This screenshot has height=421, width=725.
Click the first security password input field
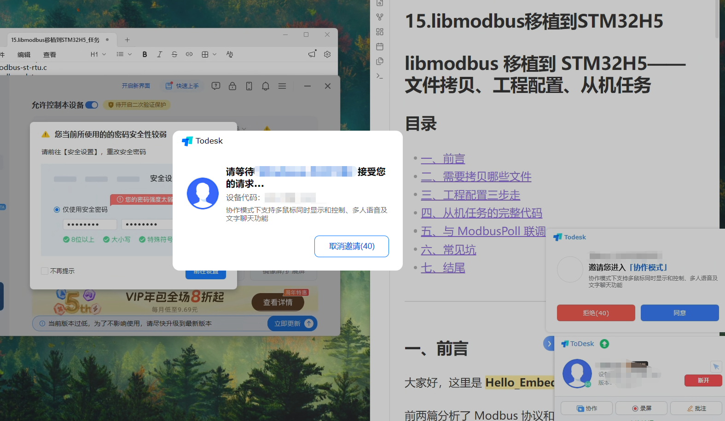(x=90, y=225)
